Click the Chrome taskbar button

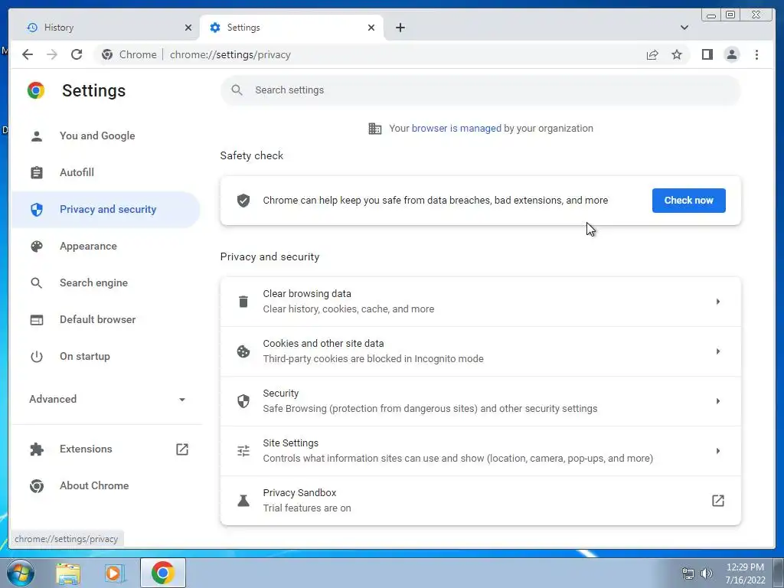pos(163,573)
